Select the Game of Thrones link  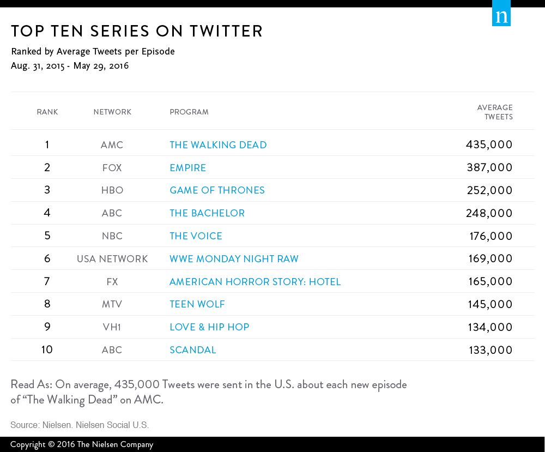pyautogui.click(x=217, y=190)
